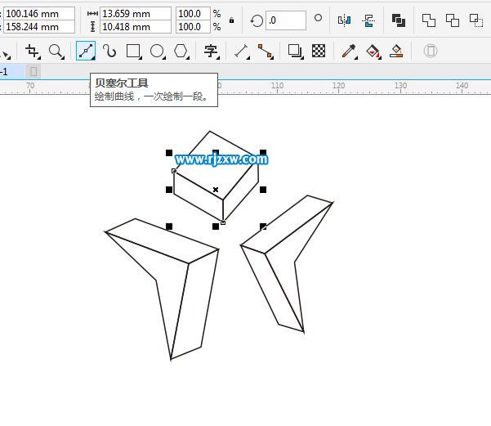This screenshot has height=426, width=491.
Task: Click the Trim shapes icon
Action: pyautogui.click(x=452, y=20)
